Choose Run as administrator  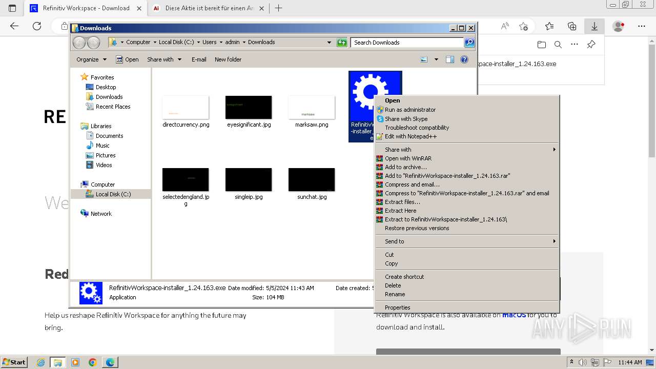click(x=467, y=110)
